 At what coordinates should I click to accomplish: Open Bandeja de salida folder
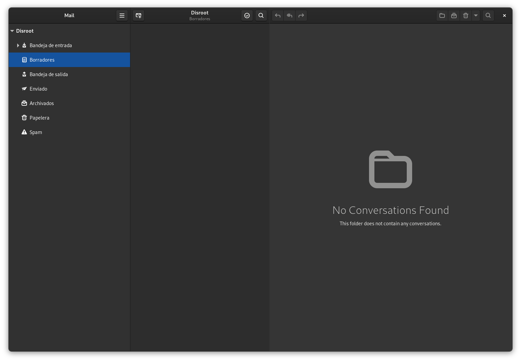click(69, 74)
